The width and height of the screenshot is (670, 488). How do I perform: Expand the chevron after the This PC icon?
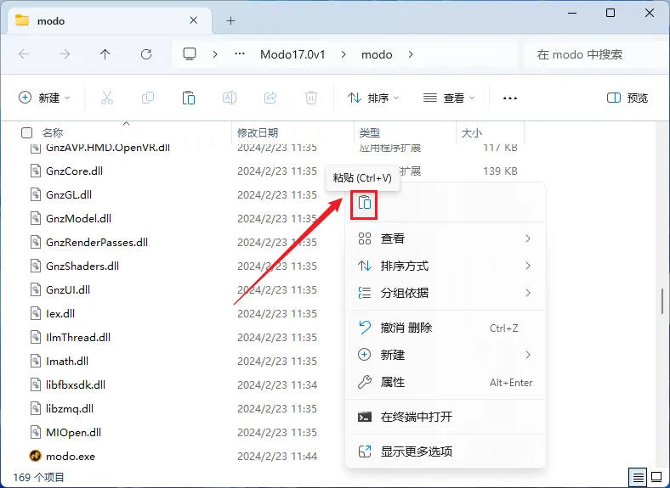click(215, 54)
